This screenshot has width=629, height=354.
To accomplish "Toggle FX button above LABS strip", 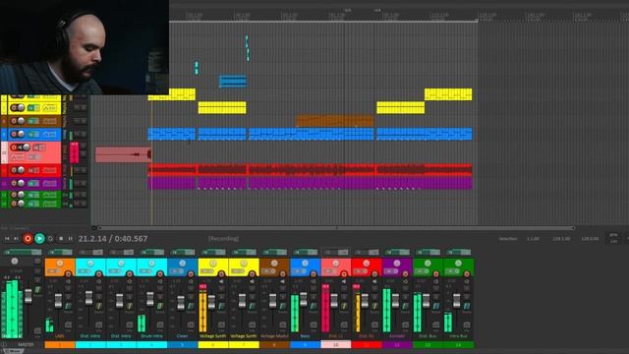I will pos(59,252).
